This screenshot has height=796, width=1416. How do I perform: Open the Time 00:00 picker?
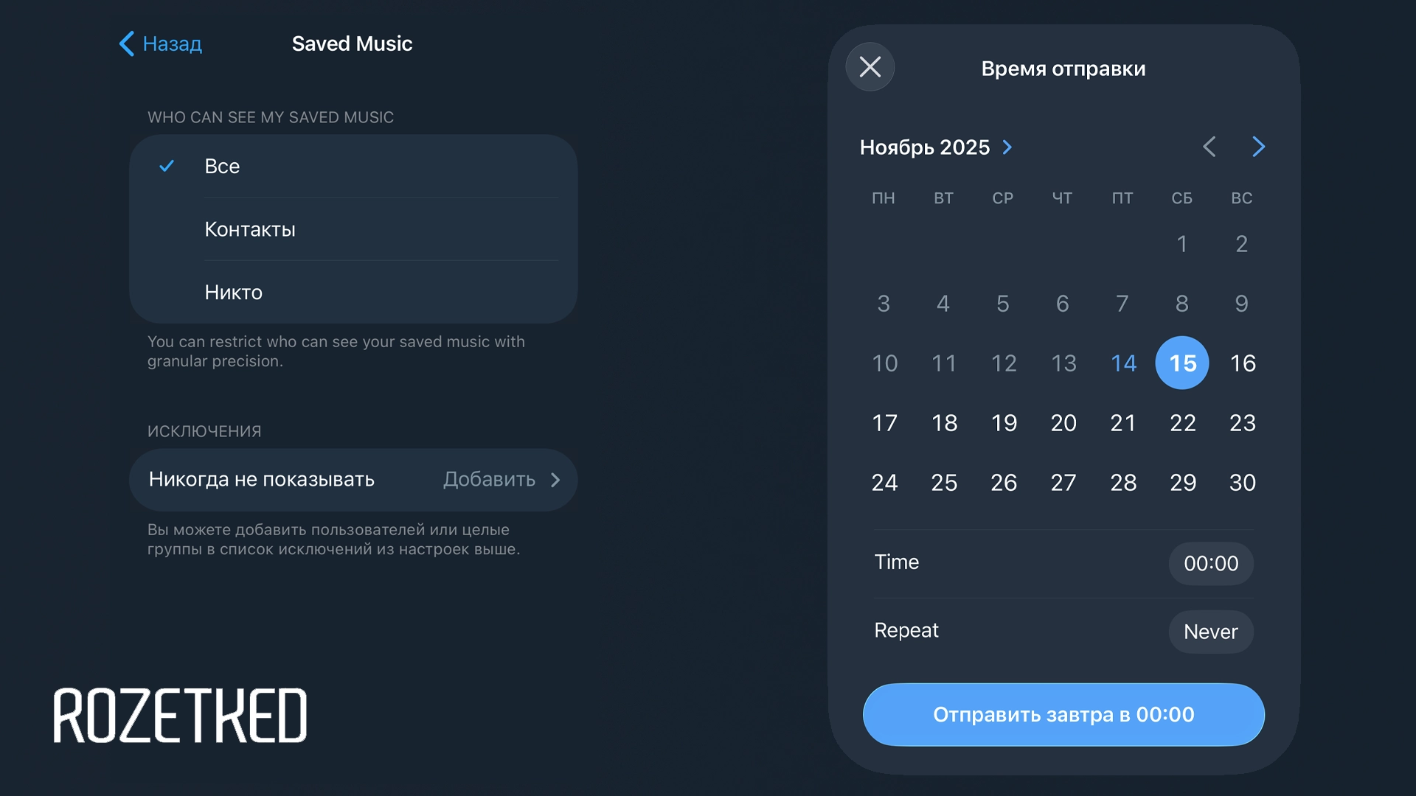1210,563
